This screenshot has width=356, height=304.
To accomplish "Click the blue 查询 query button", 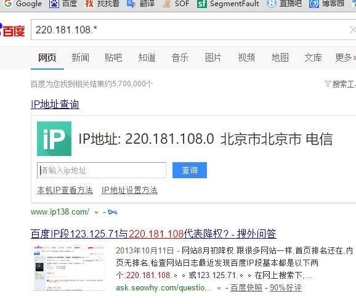I will 190,170.
